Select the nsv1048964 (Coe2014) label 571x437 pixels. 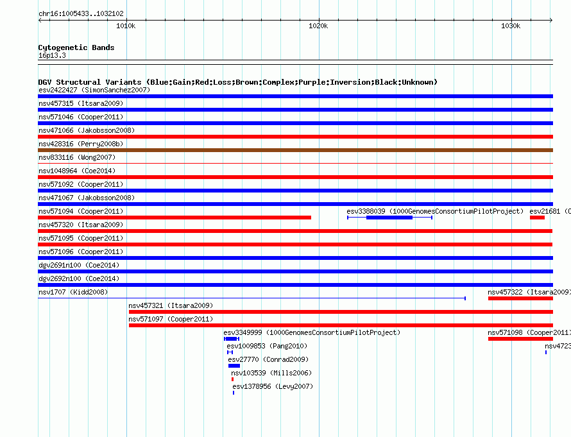77,171
